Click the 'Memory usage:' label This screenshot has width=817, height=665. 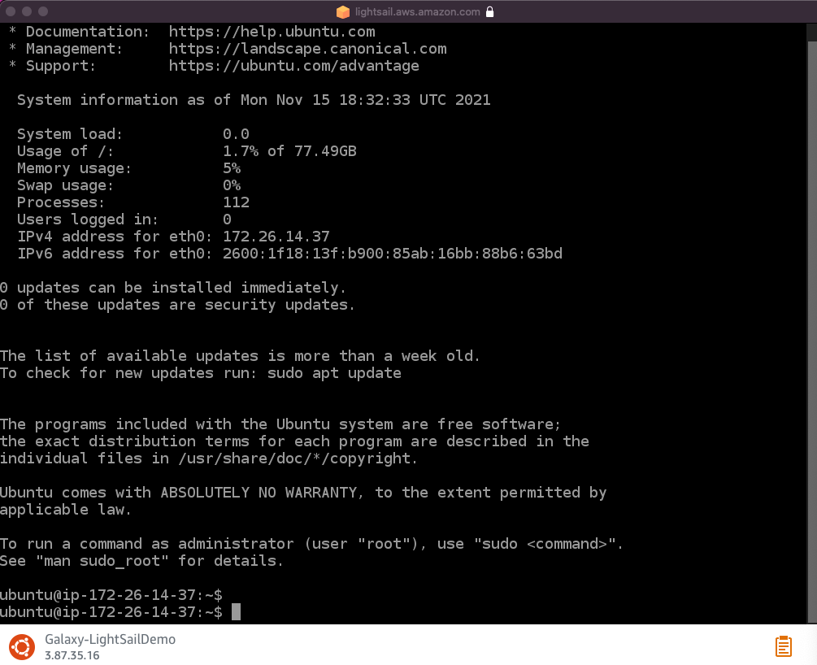pos(74,168)
